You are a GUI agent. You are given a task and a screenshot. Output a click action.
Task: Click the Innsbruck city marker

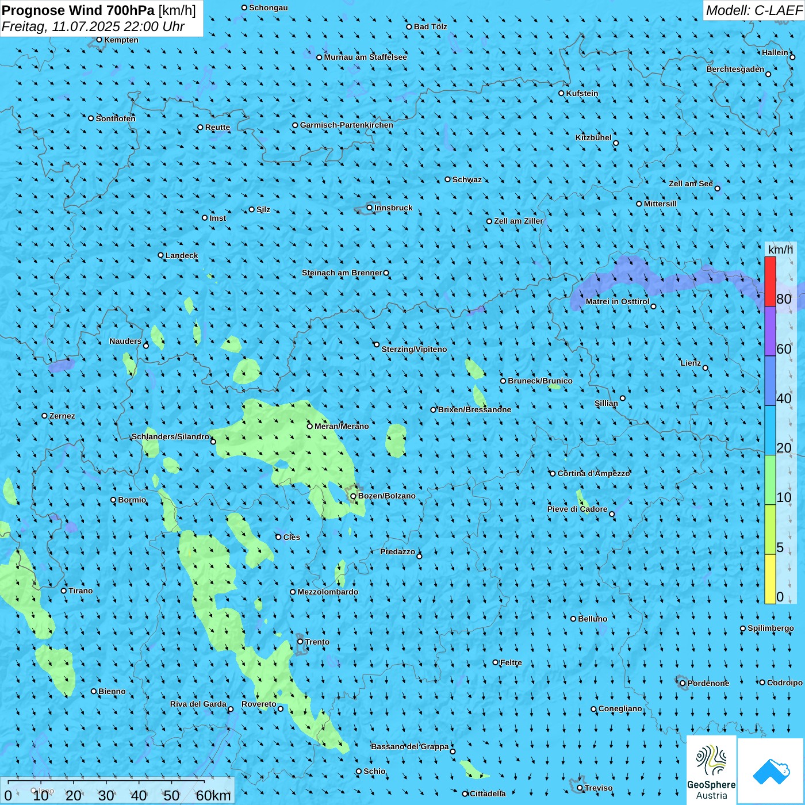(370, 208)
